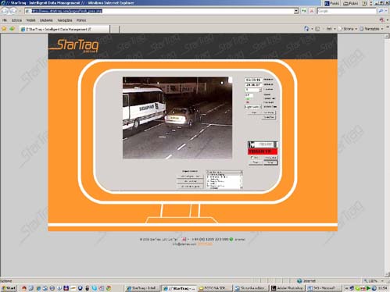Click the info email link in footer

click(184, 244)
